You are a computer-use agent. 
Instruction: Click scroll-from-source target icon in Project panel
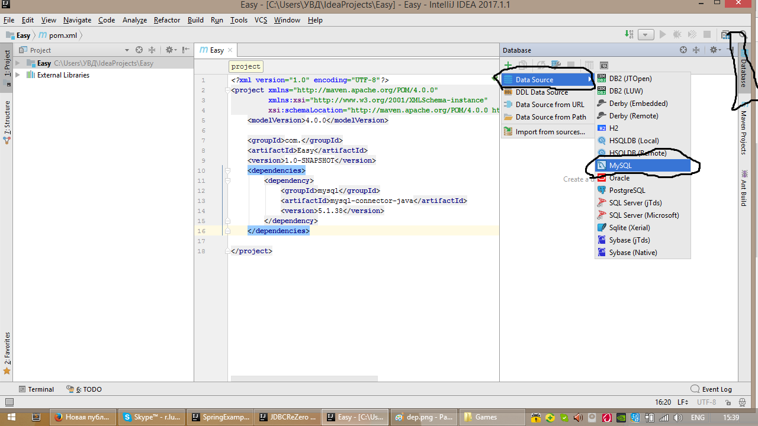(139, 50)
